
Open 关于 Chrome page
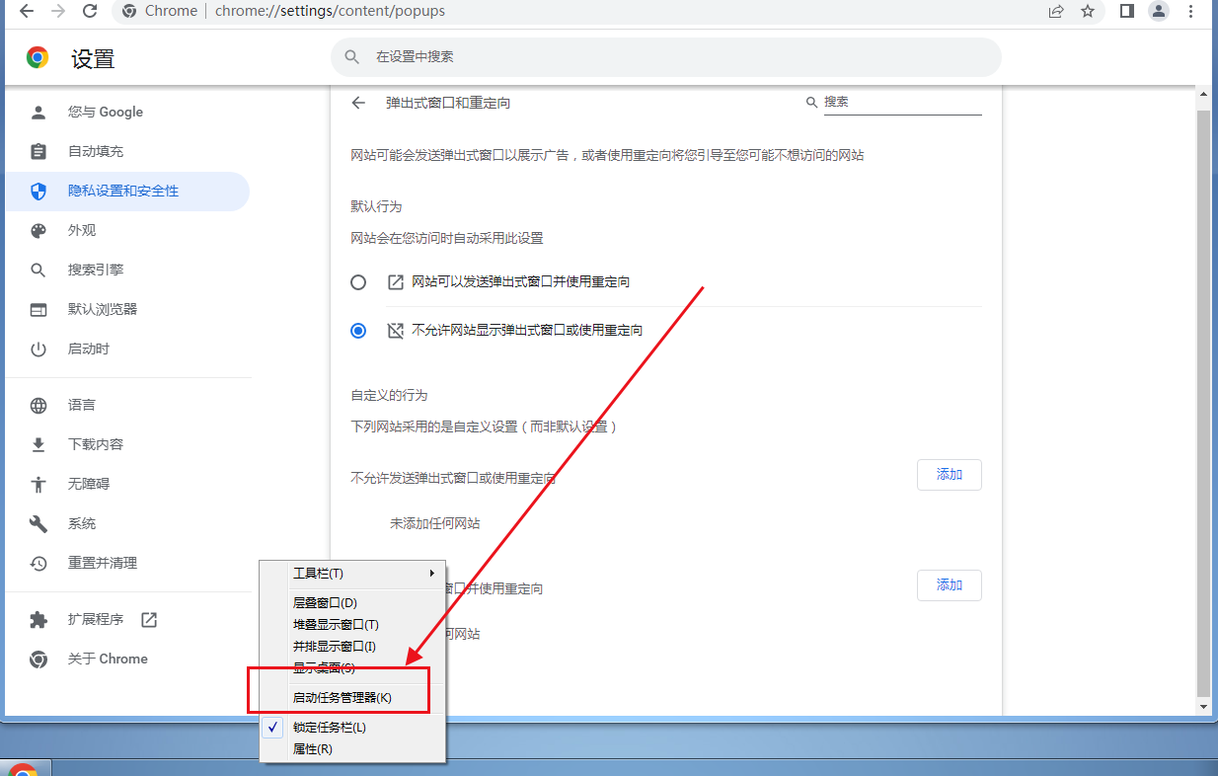(x=126, y=659)
